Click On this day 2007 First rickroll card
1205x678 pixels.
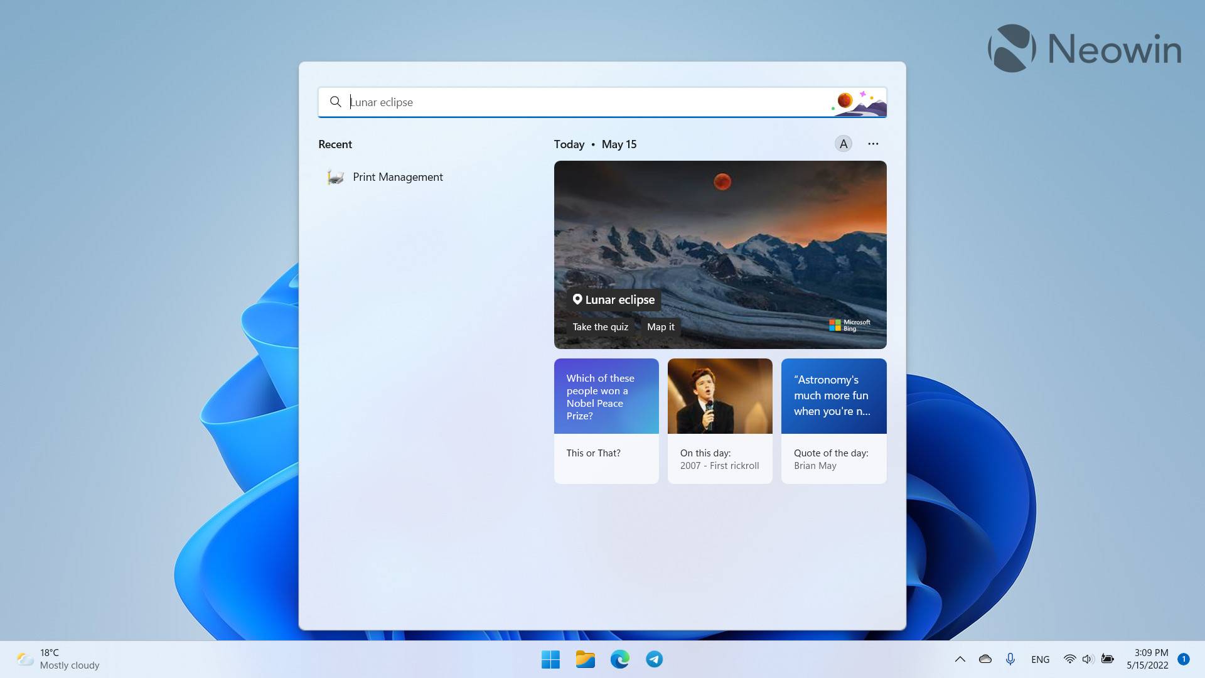720,421
